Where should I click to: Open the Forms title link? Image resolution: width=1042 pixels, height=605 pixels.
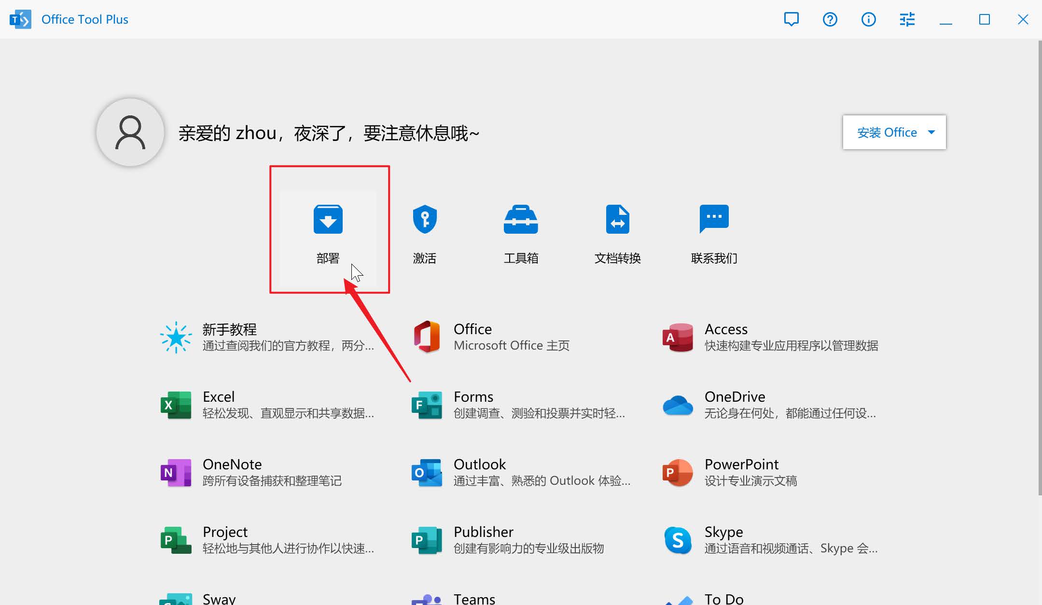click(x=473, y=397)
